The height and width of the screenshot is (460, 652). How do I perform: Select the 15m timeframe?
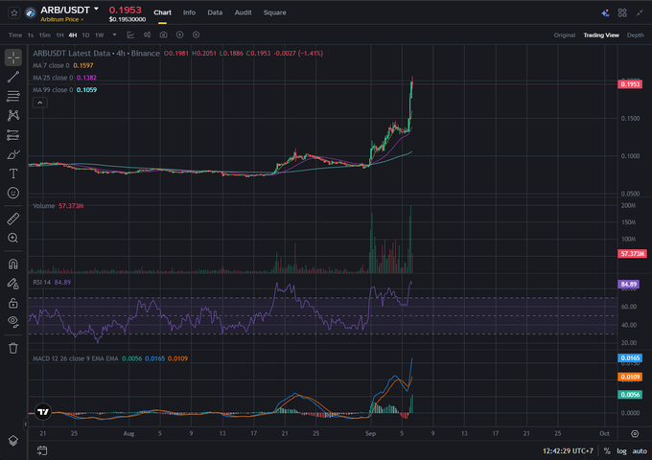pos(44,35)
